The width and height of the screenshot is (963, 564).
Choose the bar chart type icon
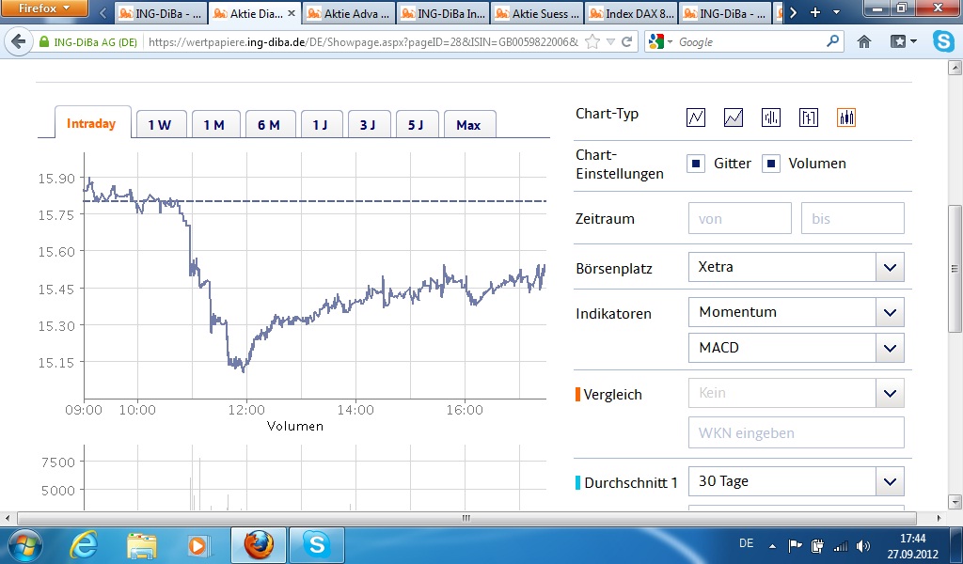[x=771, y=117]
